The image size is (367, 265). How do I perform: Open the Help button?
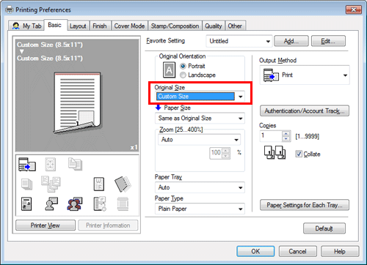340,251
